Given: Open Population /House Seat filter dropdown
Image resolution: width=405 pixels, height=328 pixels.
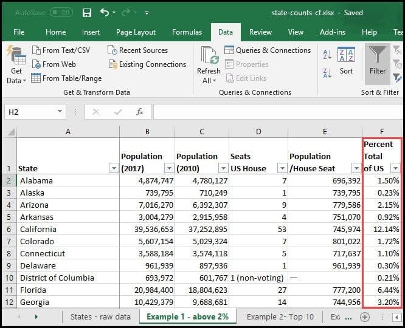Looking at the screenshot, I should click(x=356, y=168).
